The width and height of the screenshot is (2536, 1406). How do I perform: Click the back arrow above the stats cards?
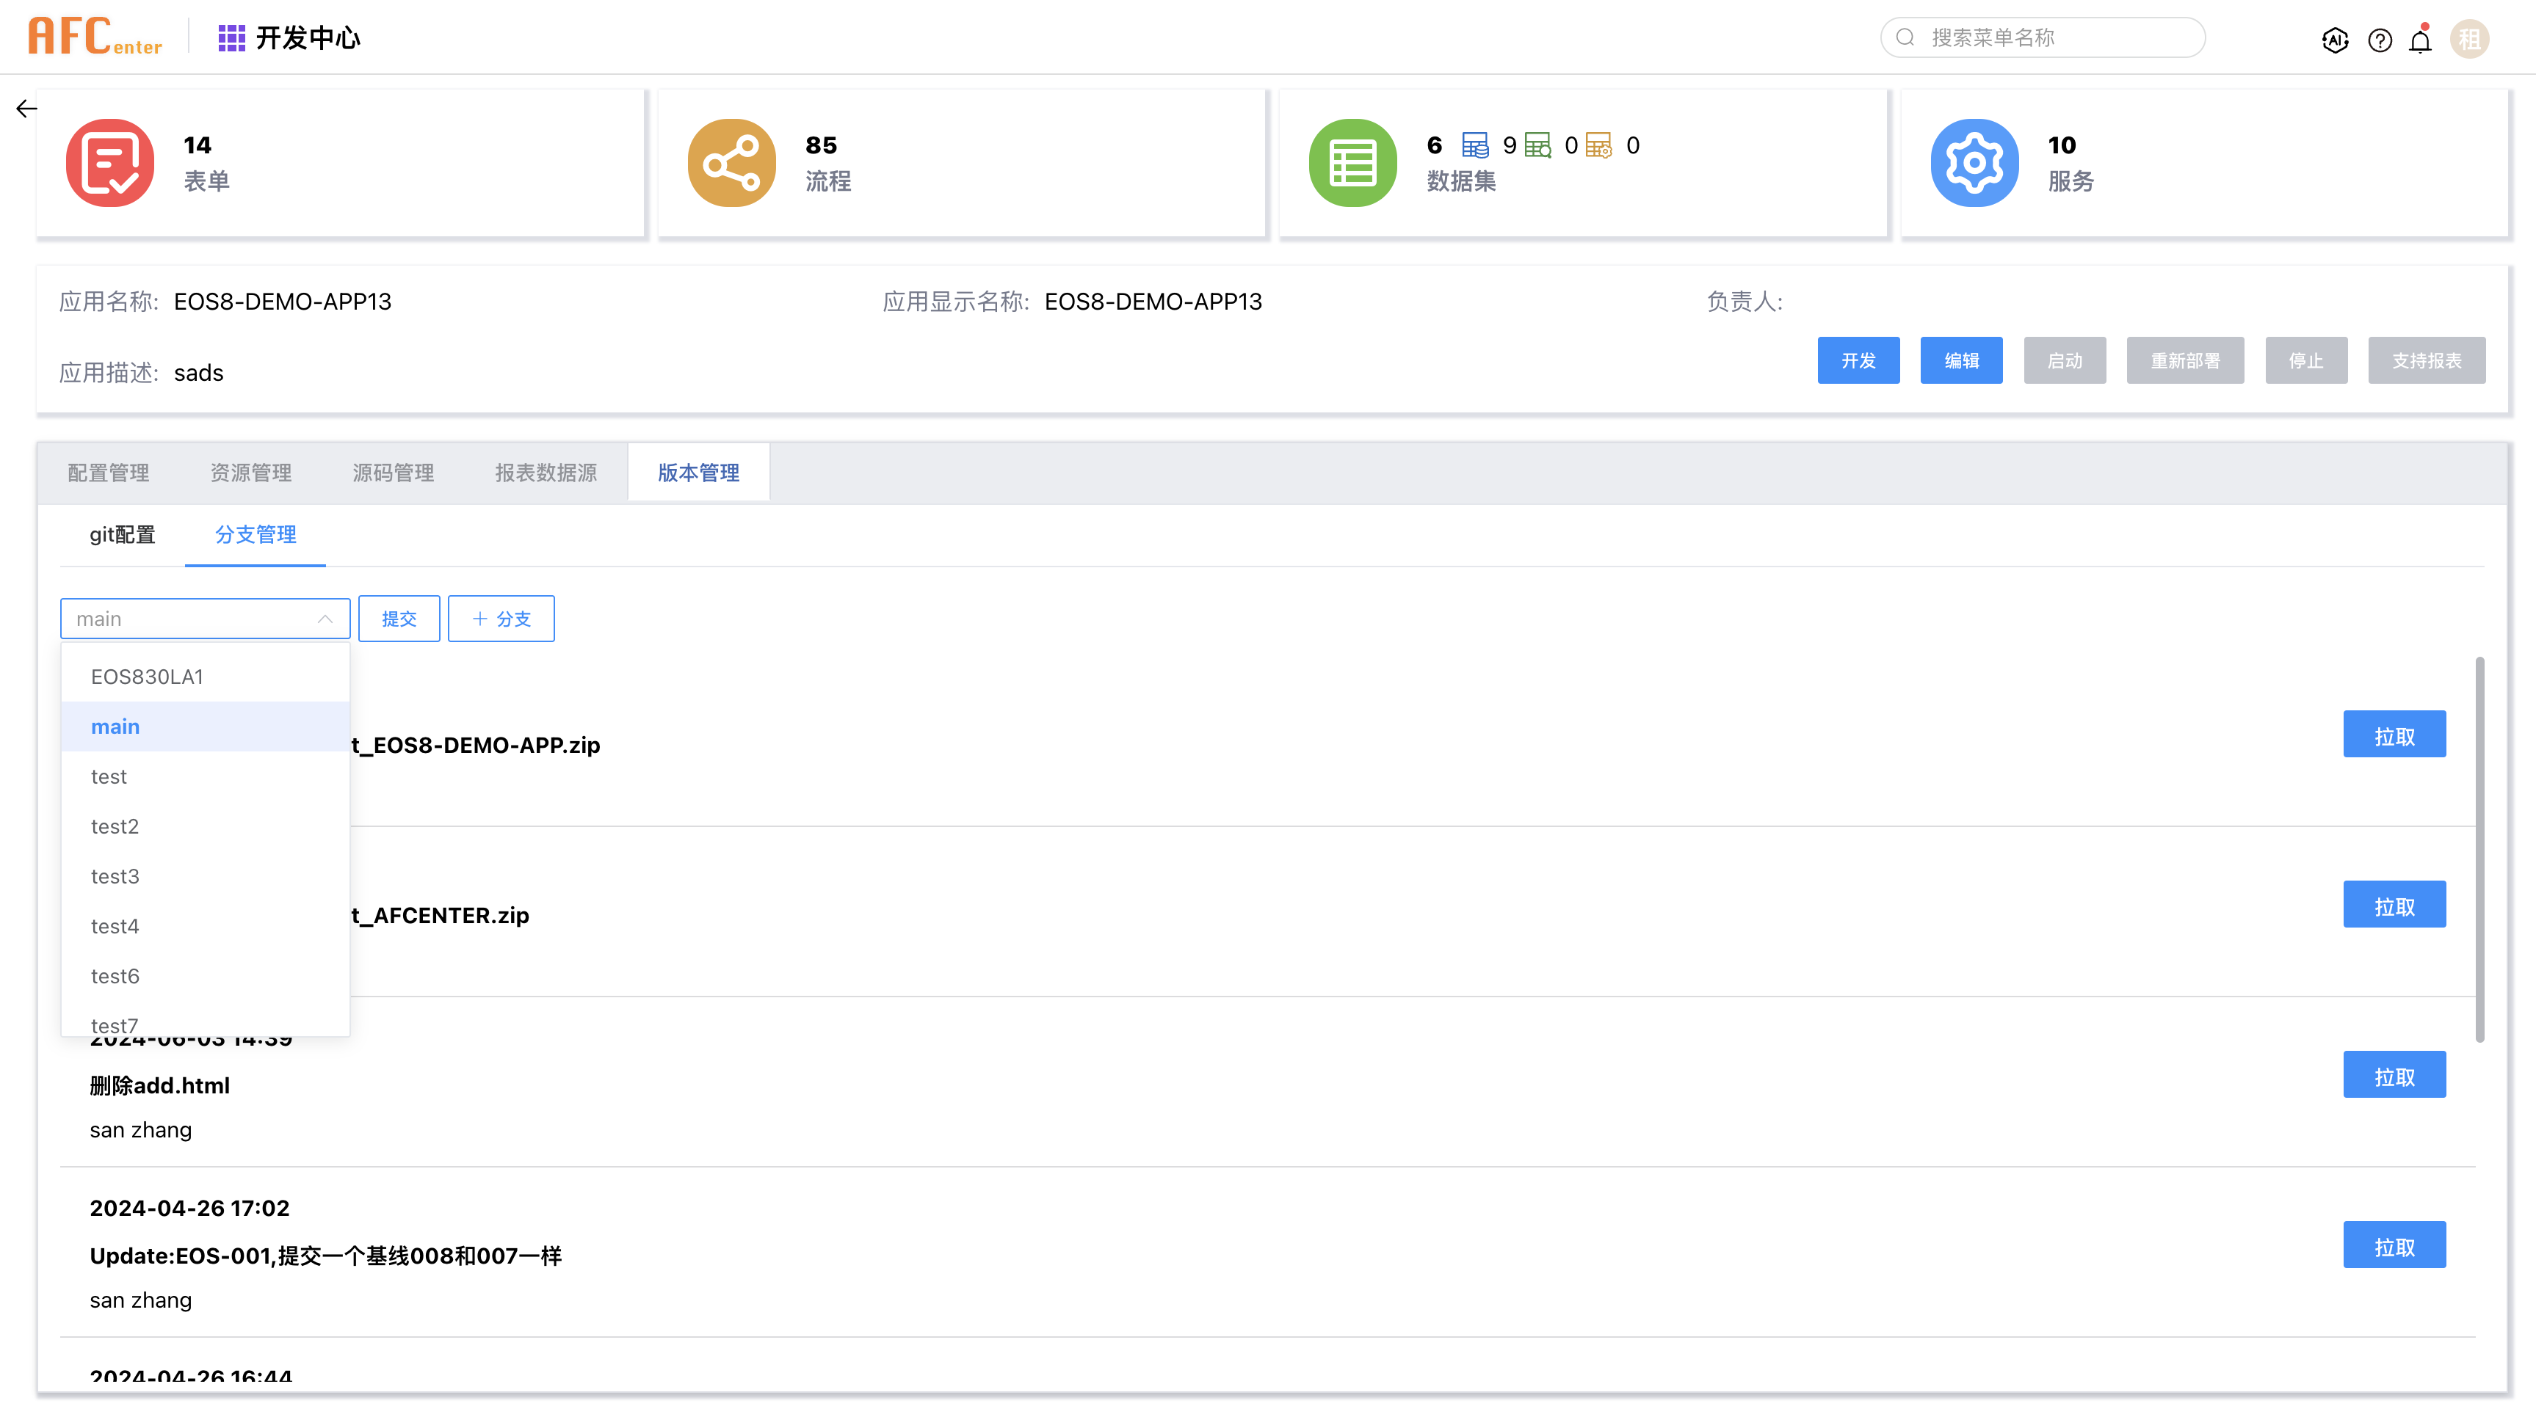coord(26,108)
